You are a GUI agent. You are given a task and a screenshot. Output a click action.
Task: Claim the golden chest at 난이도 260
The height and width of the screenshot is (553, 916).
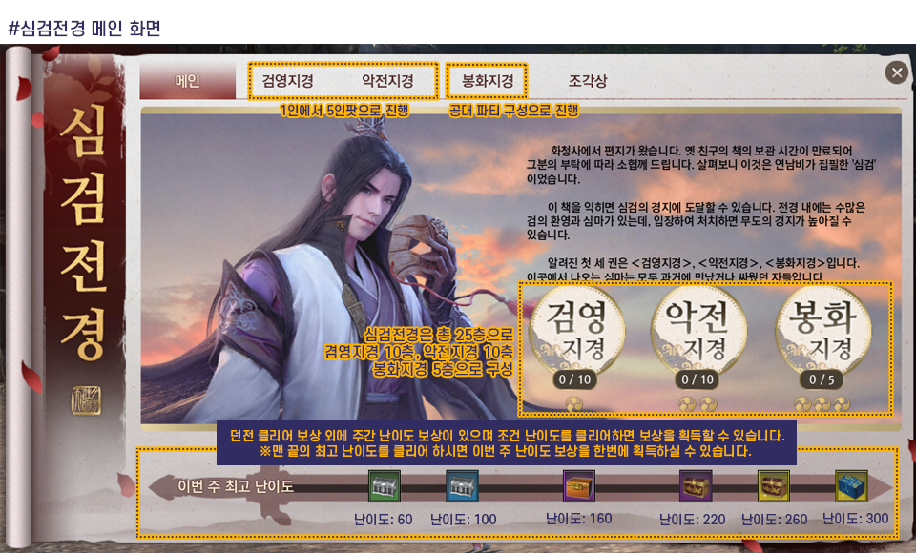coord(774,486)
